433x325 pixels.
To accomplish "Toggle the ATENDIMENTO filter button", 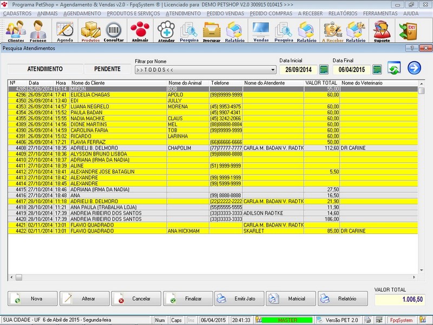I will click(45, 69).
